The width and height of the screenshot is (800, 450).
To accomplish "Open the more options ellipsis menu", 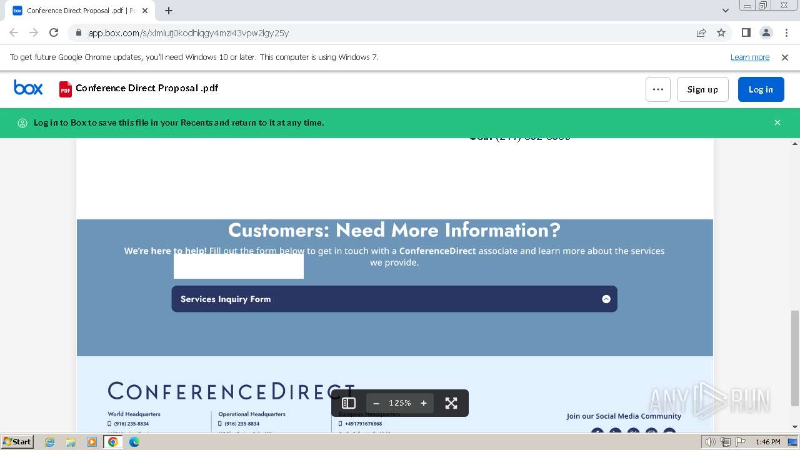I will pyautogui.click(x=658, y=89).
